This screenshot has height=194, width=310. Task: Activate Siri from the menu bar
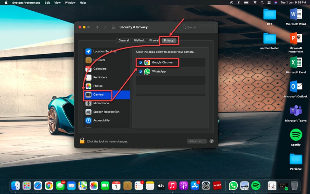click(x=275, y=2)
